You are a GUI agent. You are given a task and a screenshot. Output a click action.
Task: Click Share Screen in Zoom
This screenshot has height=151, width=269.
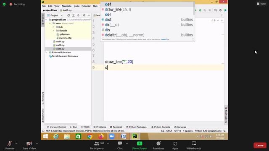(x=140, y=146)
